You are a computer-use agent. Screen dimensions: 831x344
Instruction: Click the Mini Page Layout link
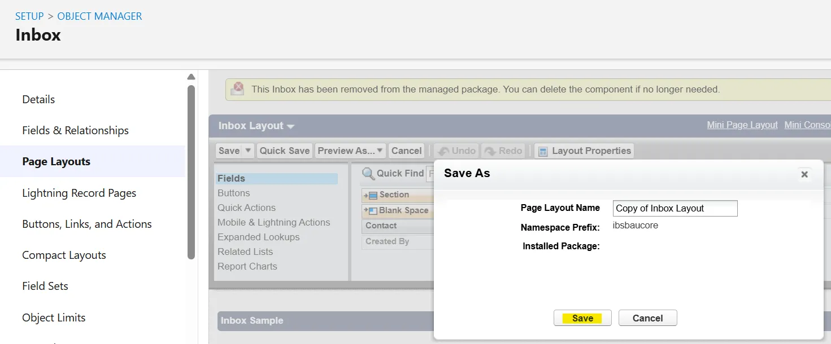click(x=742, y=125)
